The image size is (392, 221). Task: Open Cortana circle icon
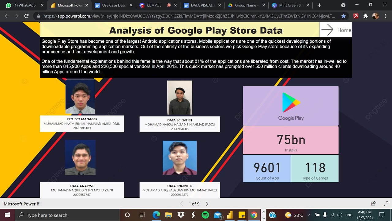coord(127,215)
